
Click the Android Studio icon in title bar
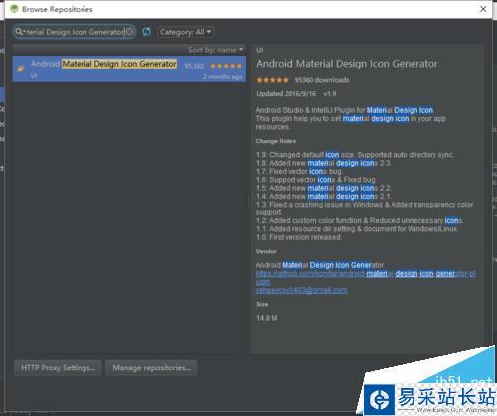pyautogui.click(x=14, y=9)
